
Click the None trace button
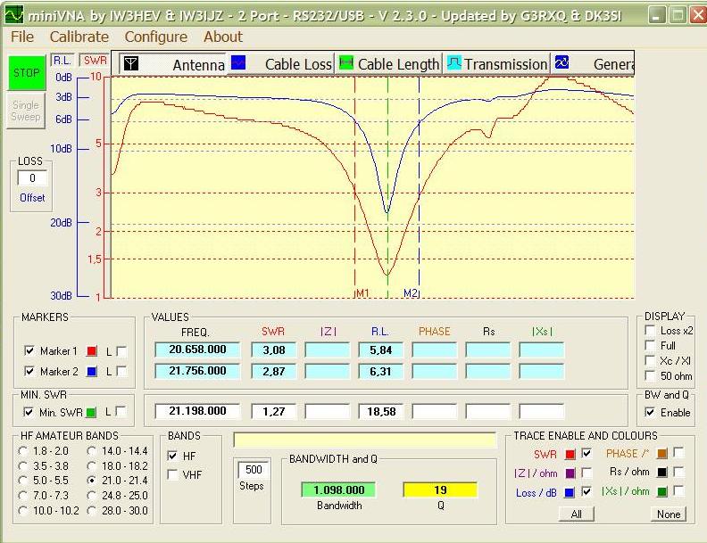pos(668,514)
